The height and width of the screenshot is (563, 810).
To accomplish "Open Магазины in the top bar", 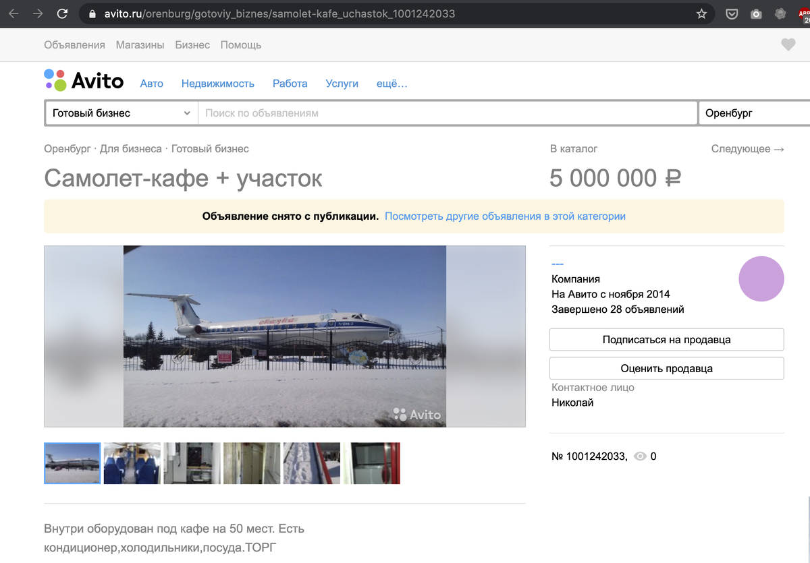I will click(140, 45).
